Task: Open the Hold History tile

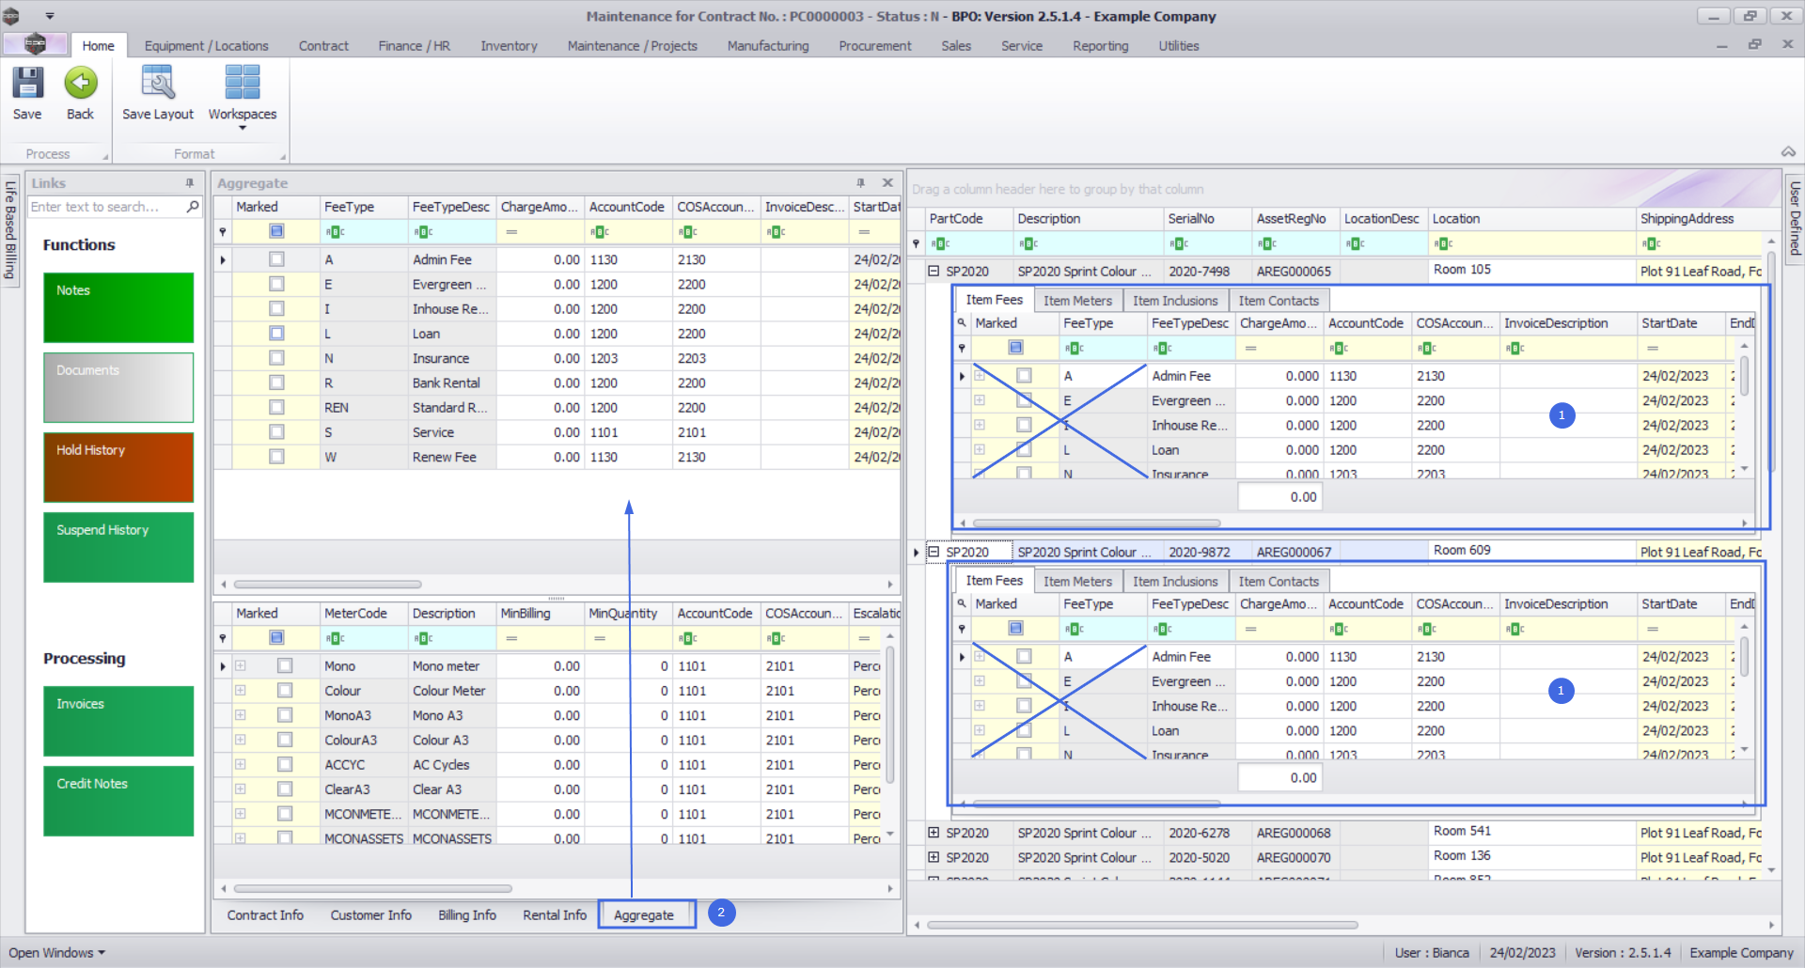Action: [118, 467]
